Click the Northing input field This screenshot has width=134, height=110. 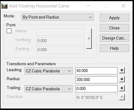[61, 41]
